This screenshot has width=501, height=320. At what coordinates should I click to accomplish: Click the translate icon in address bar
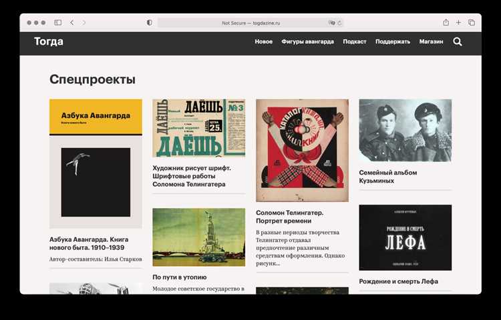tap(331, 23)
